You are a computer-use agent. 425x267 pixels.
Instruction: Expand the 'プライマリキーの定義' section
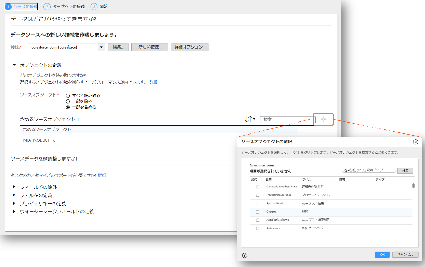click(14, 203)
